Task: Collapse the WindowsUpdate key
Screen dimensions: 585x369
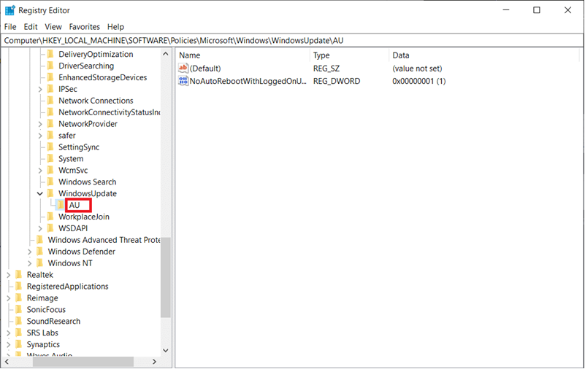Action: click(40, 193)
